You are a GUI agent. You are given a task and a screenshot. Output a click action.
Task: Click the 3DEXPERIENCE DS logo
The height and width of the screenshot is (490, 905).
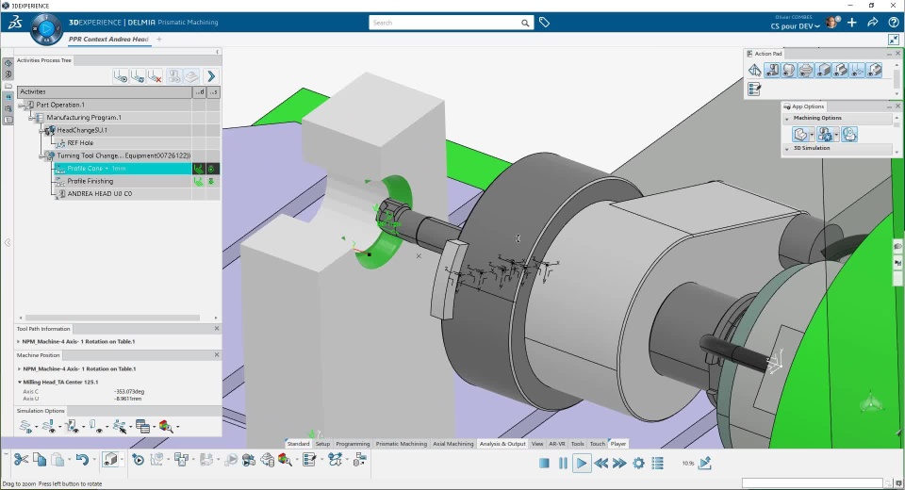tap(16, 23)
